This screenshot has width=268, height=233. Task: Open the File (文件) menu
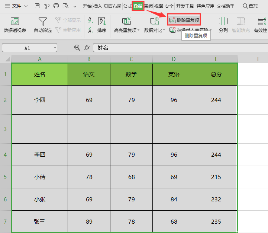(17, 6)
